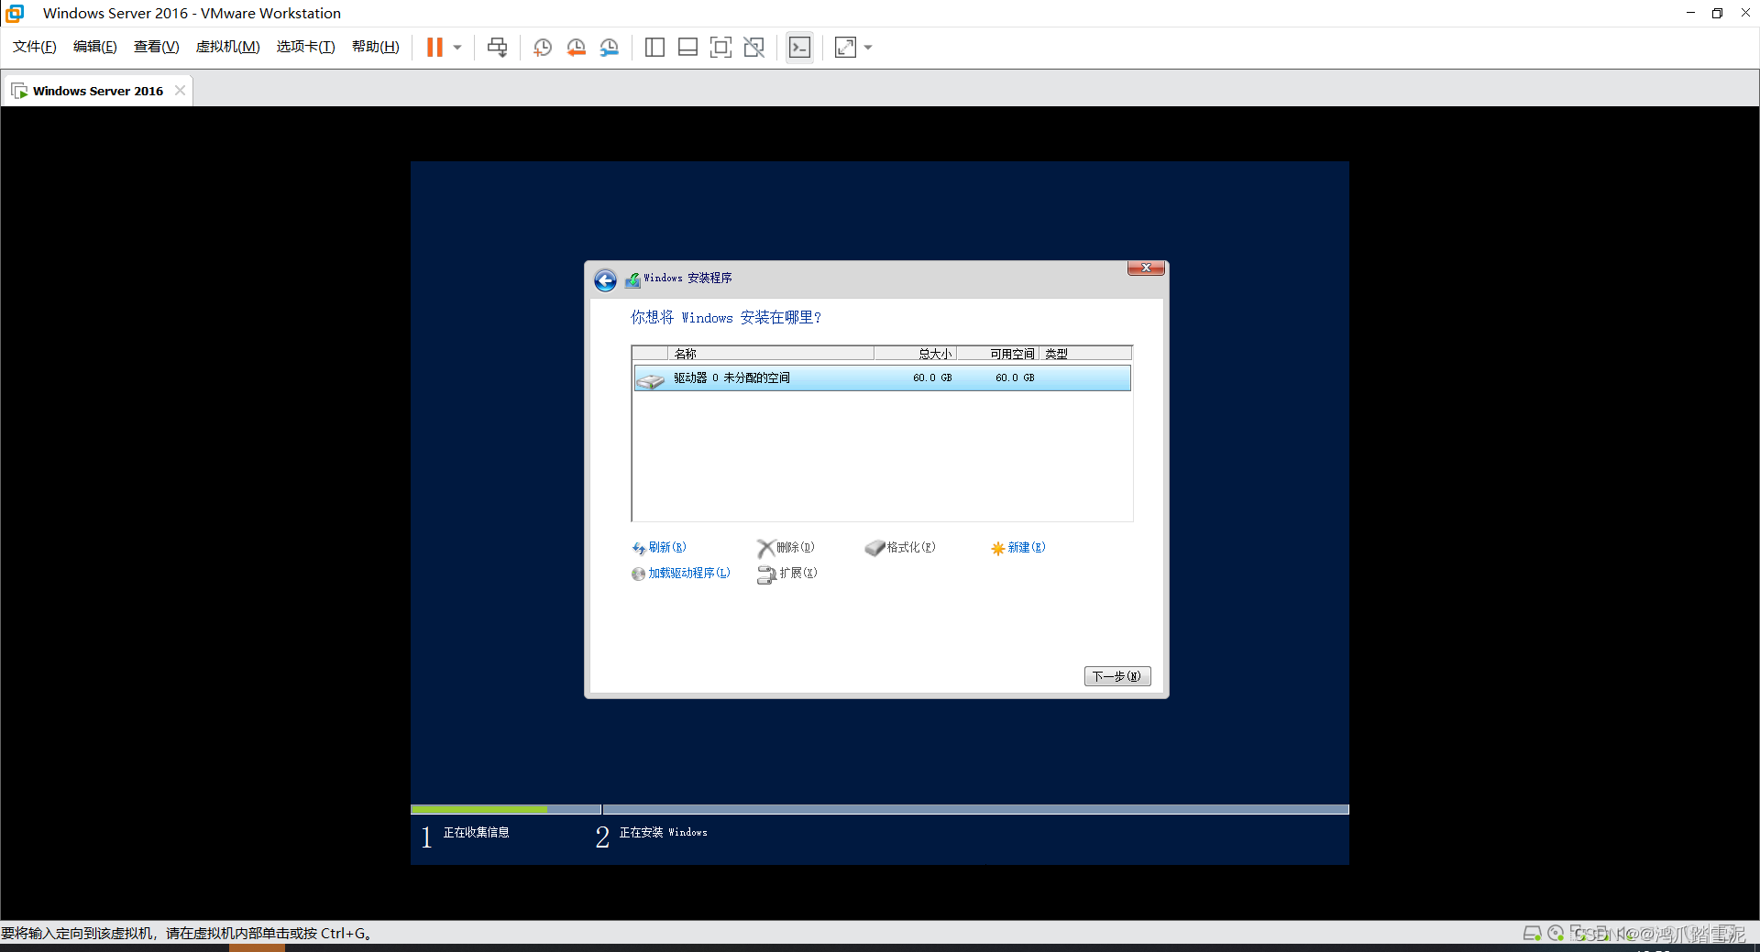
Task: Open the 虚拟机(M) menu
Action: click(228, 47)
